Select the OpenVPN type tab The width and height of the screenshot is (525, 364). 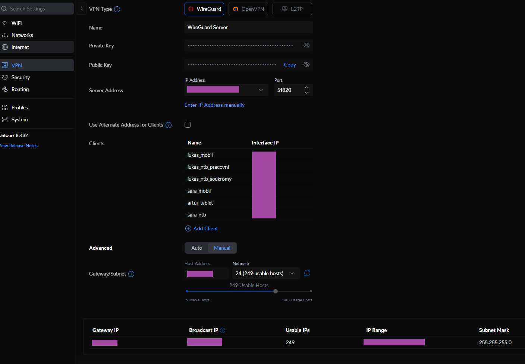(248, 9)
